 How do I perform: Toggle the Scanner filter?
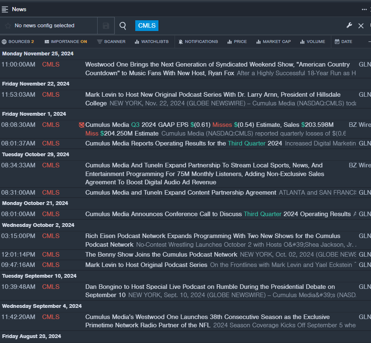click(111, 42)
